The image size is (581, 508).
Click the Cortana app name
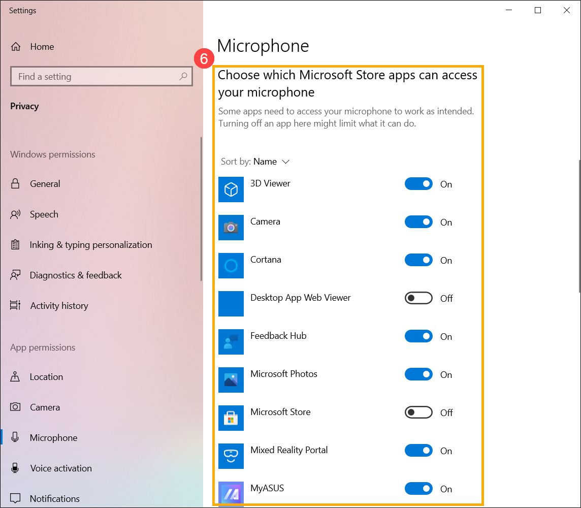click(x=266, y=260)
